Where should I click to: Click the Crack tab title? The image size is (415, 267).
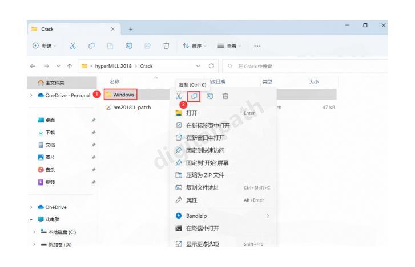click(47, 29)
